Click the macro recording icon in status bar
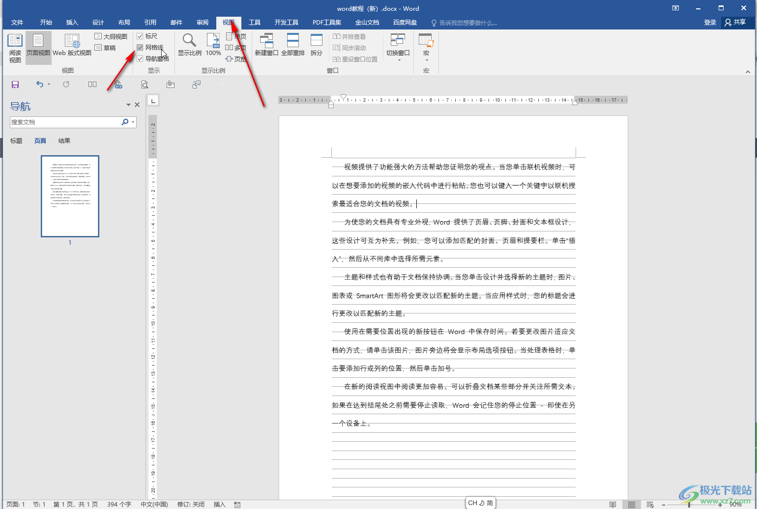The image size is (757, 509). click(237, 505)
